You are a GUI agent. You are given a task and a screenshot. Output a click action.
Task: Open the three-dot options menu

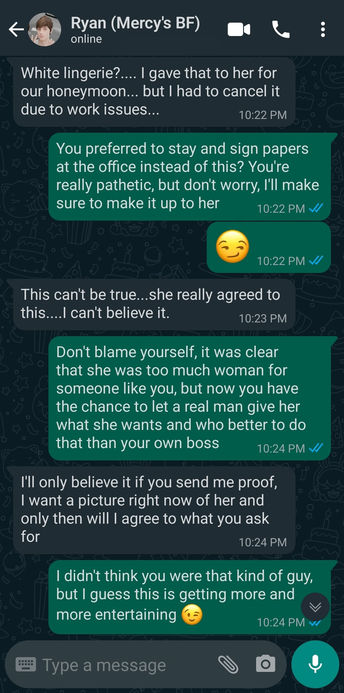pyautogui.click(x=323, y=30)
